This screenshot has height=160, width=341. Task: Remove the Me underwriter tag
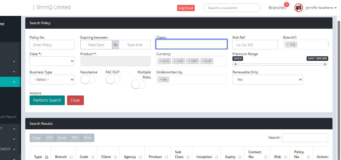tap(161, 80)
